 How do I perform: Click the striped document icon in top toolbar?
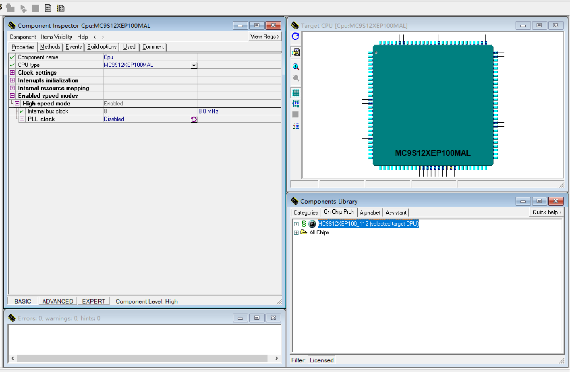[x=61, y=8]
